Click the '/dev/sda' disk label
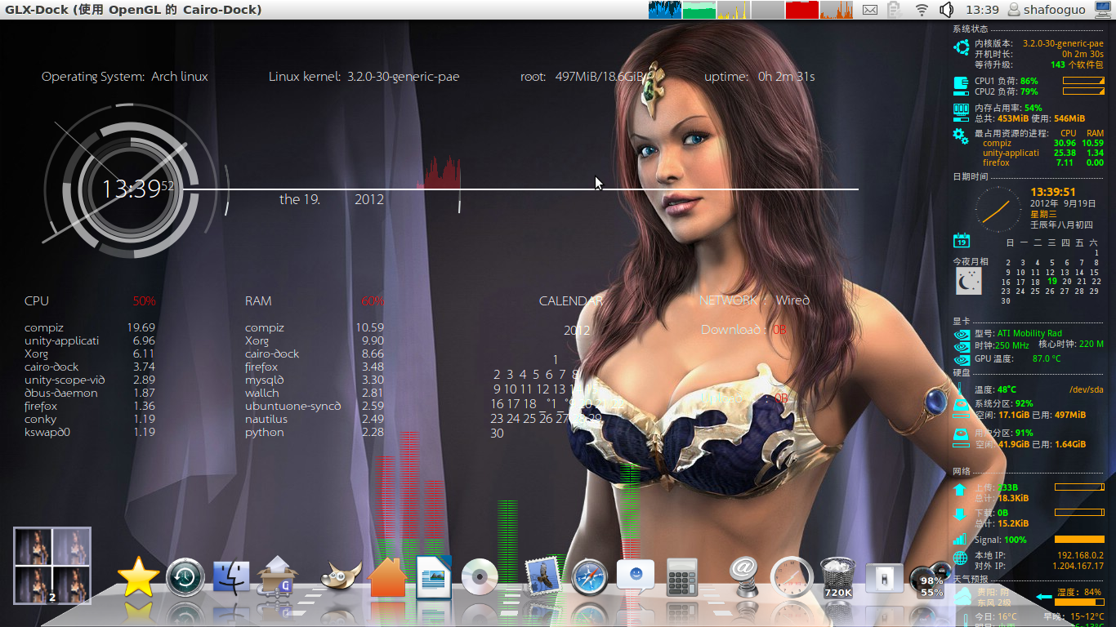This screenshot has height=627, width=1116. coord(1087,389)
